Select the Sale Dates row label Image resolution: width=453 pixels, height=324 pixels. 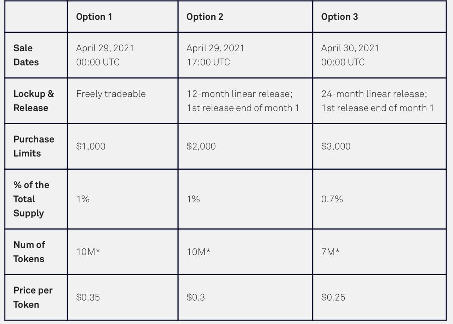(26, 55)
